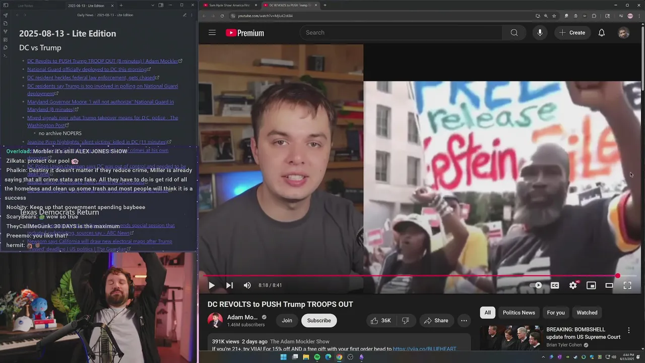
Task: Open graph view icon in notes ribbon
Action: tap(6, 31)
